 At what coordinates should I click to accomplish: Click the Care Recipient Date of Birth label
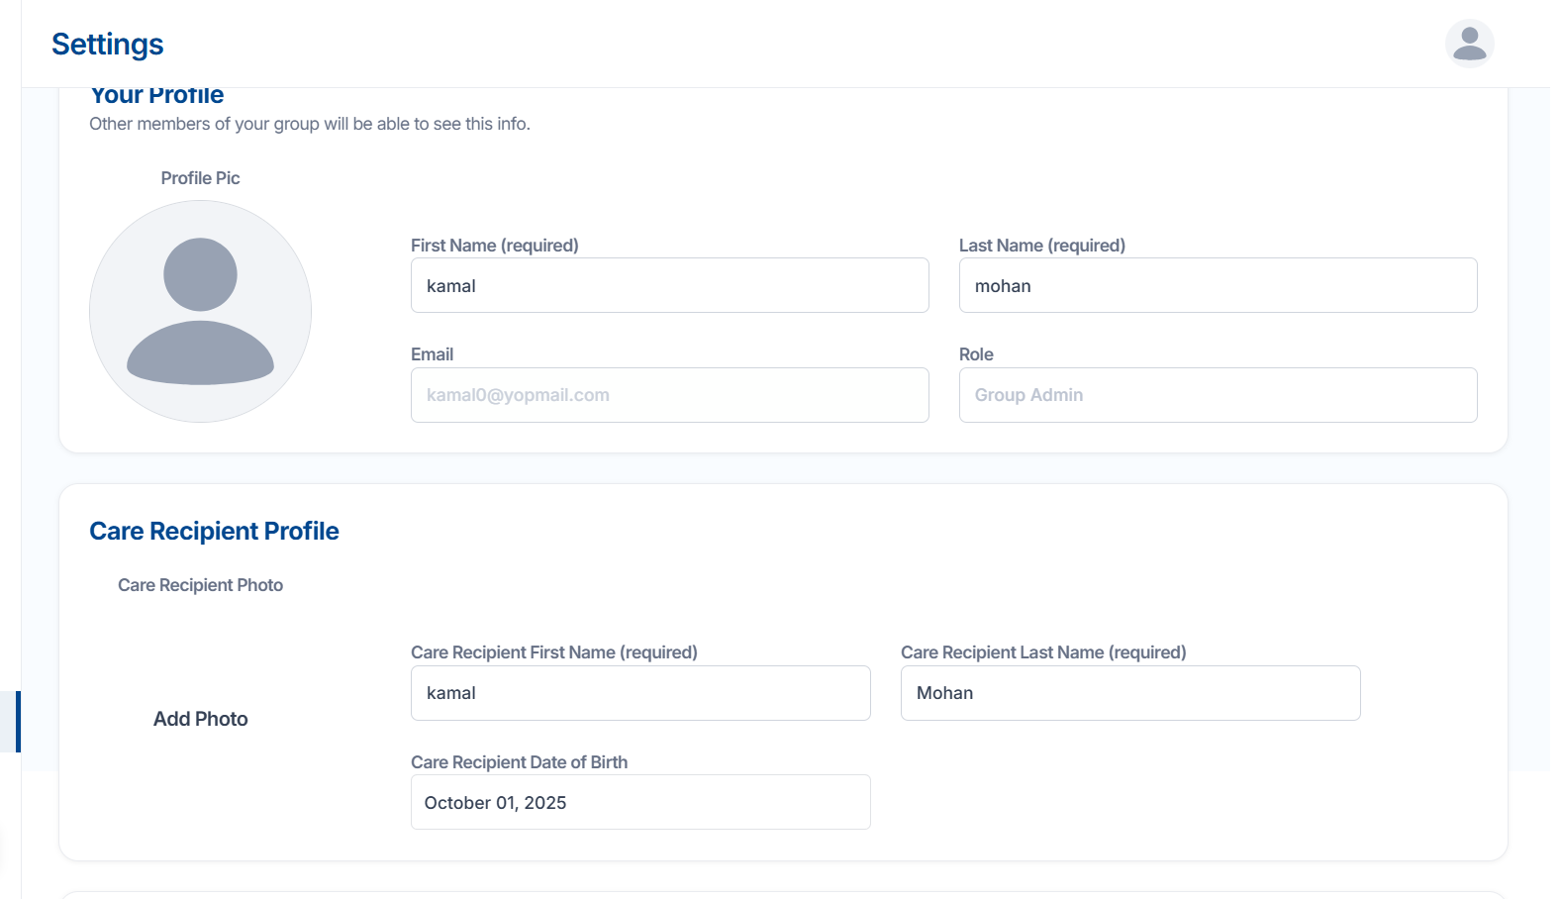[x=519, y=762]
